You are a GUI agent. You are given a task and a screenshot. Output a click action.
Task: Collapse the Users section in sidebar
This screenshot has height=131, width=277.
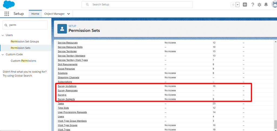point(3,35)
